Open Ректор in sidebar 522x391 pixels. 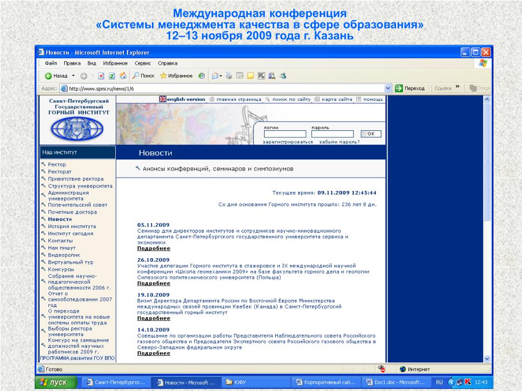57,164
